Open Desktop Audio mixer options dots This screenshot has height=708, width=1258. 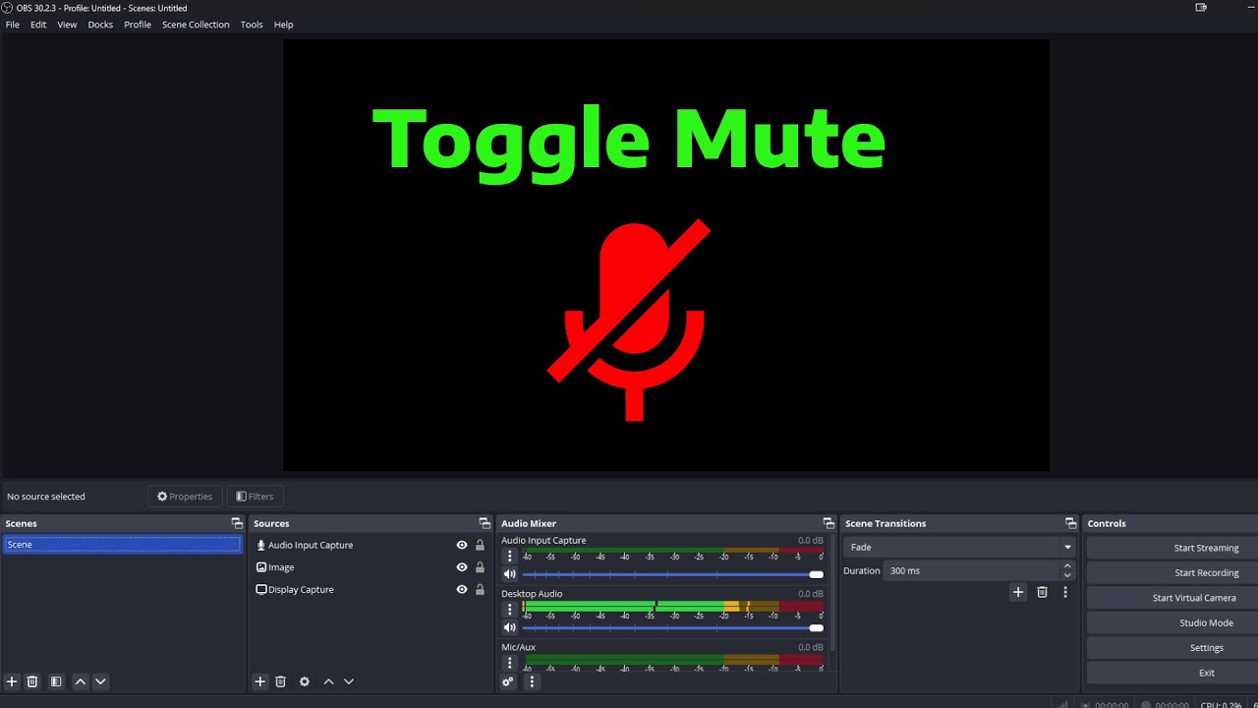click(509, 610)
